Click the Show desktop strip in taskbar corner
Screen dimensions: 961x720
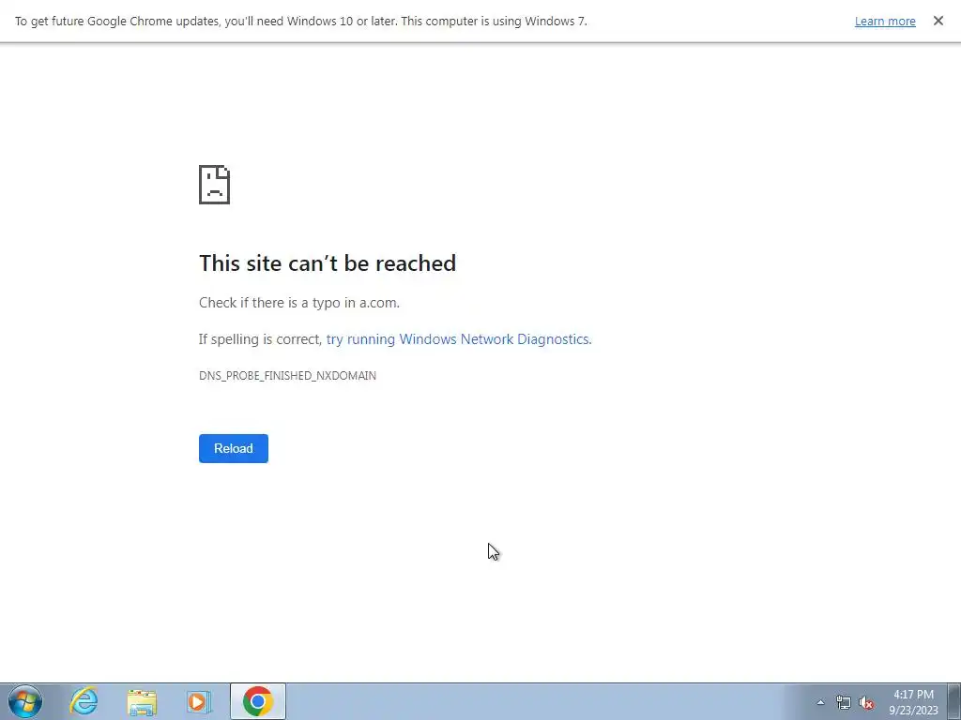click(953, 701)
